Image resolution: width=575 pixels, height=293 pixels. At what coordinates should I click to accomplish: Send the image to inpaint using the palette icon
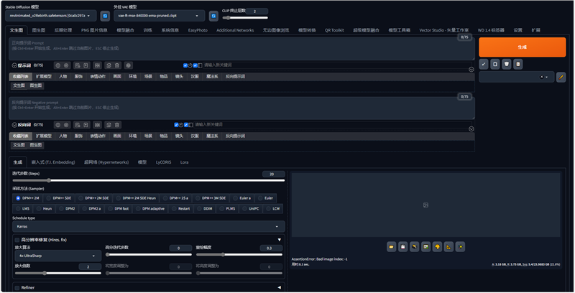pyautogui.click(x=437, y=246)
